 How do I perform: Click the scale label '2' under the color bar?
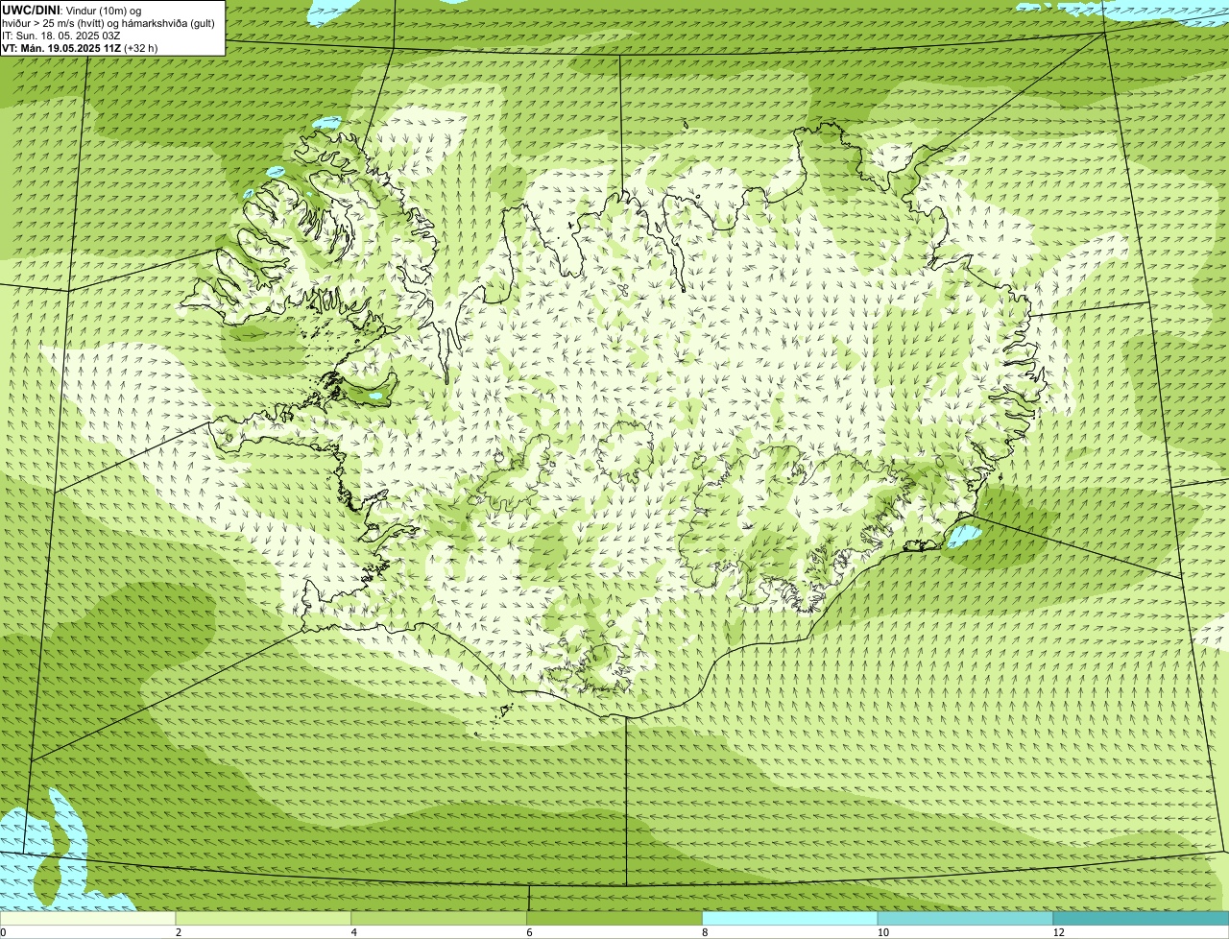tap(179, 932)
